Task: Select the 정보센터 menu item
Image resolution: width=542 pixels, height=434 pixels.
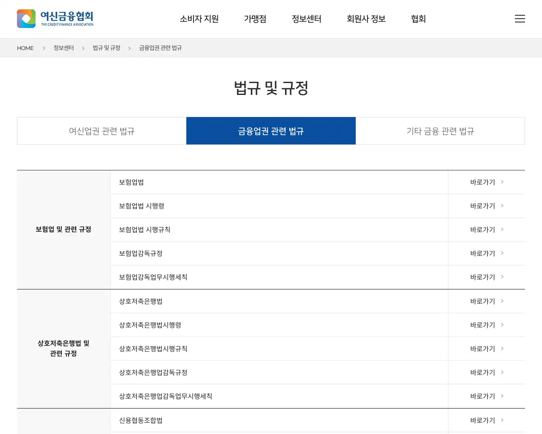Action: 306,19
